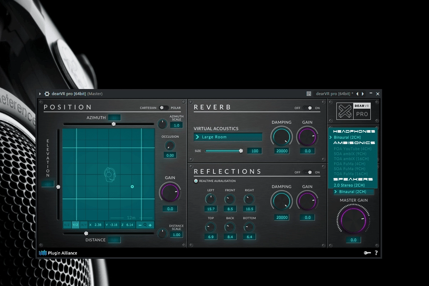
Task: Click the reverb Size slider handle
Action: pyautogui.click(x=241, y=151)
